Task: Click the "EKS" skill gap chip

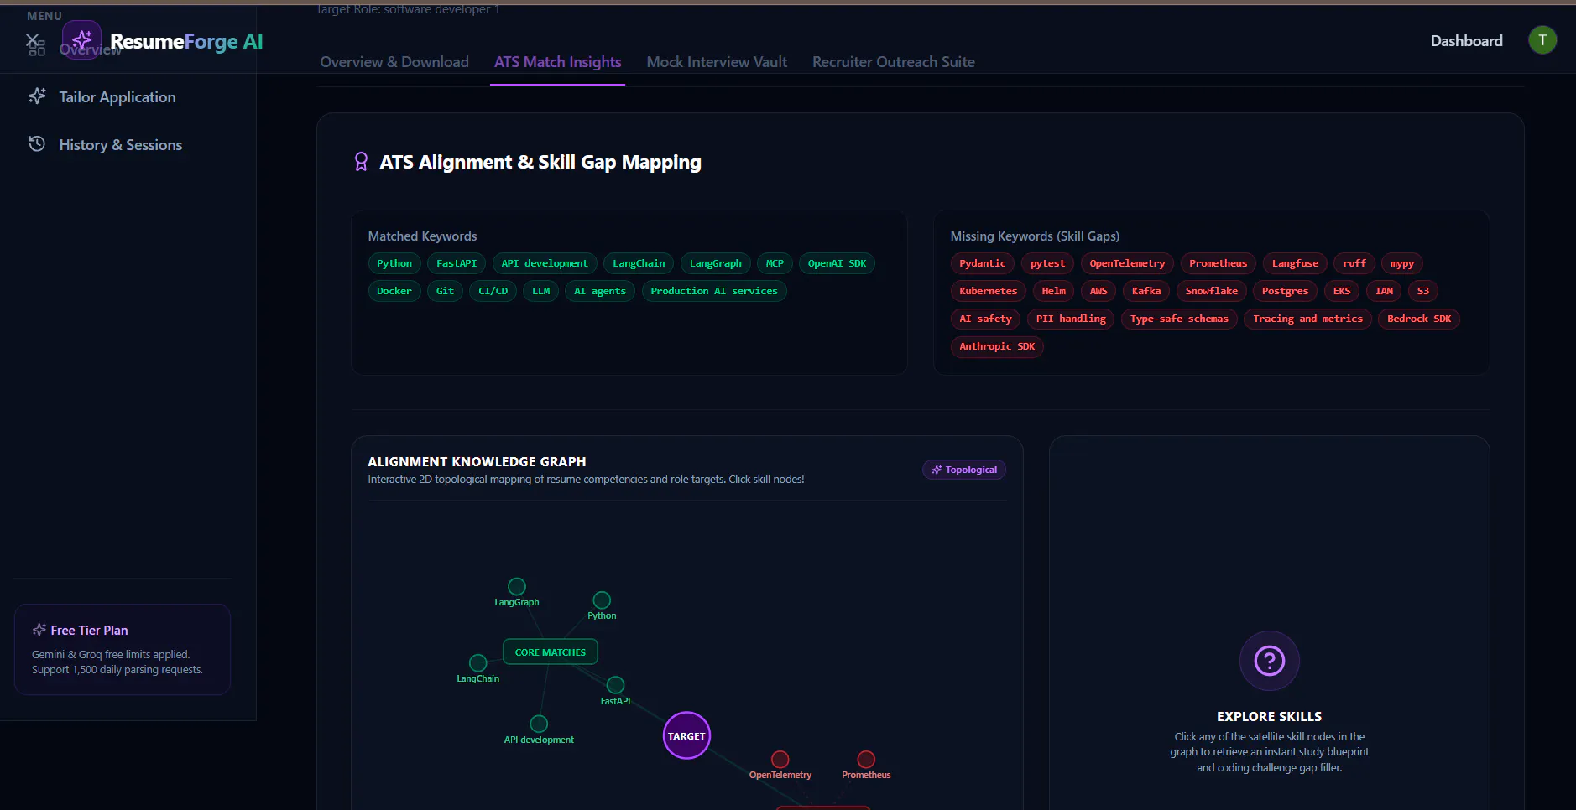Action: [1342, 291]
